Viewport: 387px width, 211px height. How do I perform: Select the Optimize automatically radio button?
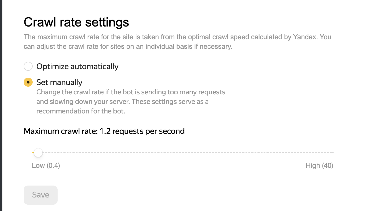(x=28, y=66)
